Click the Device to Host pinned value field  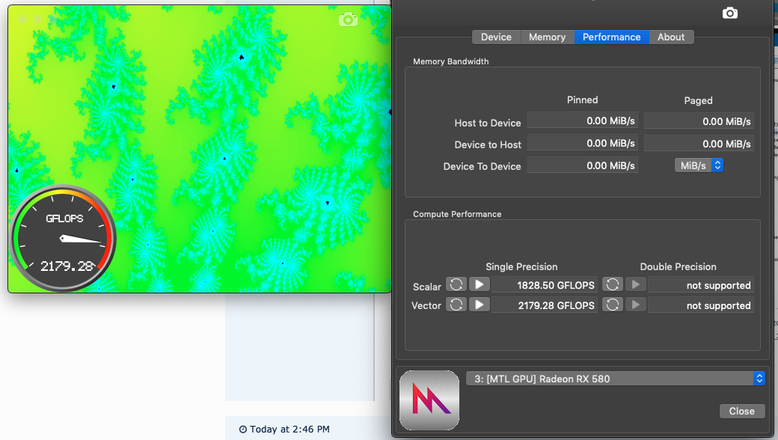pyautogui.click(x=583, y=143)
